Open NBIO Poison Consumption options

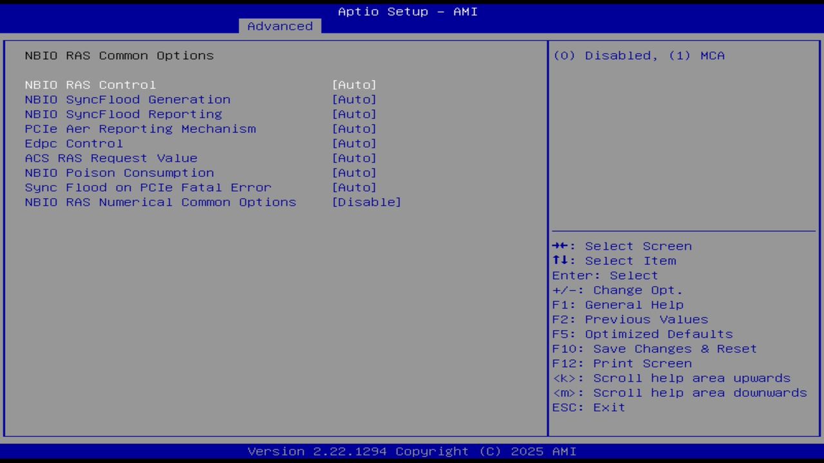354,172
